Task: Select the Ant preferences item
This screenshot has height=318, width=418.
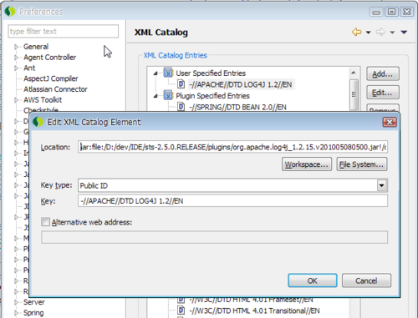Action: pyautogui.click(x=29, y=68)
